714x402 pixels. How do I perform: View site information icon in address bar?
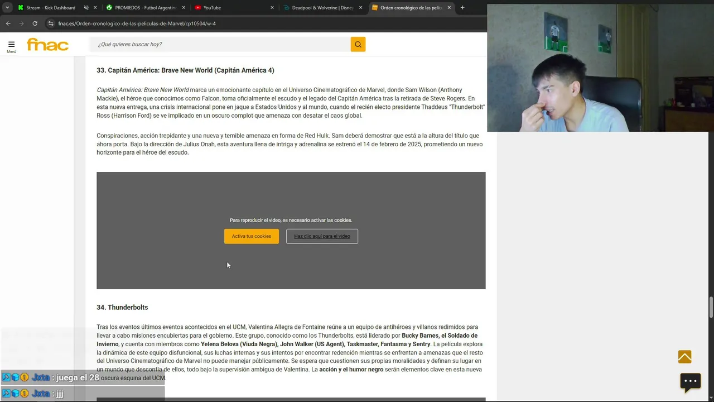51,23
